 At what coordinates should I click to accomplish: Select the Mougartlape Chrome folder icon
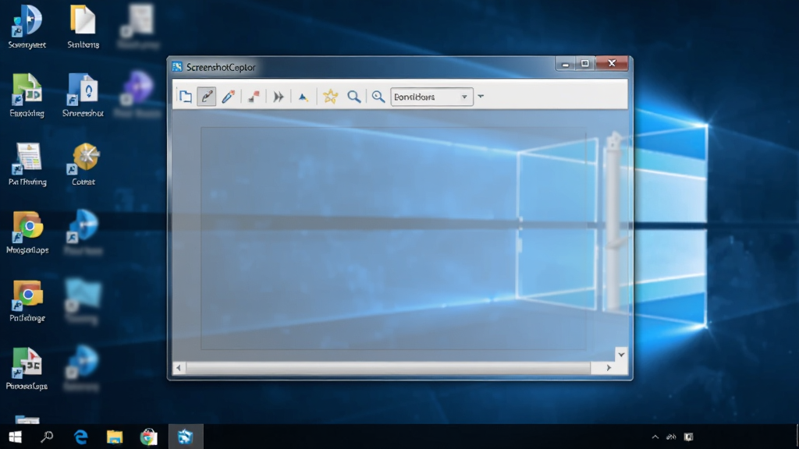(x=27, y=232)
